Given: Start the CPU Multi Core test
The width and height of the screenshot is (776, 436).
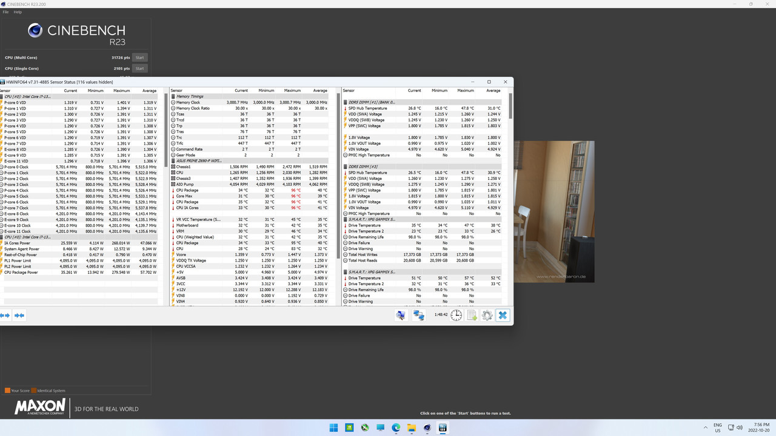Looking at the screenshot, I should click(x=139, y=58).
